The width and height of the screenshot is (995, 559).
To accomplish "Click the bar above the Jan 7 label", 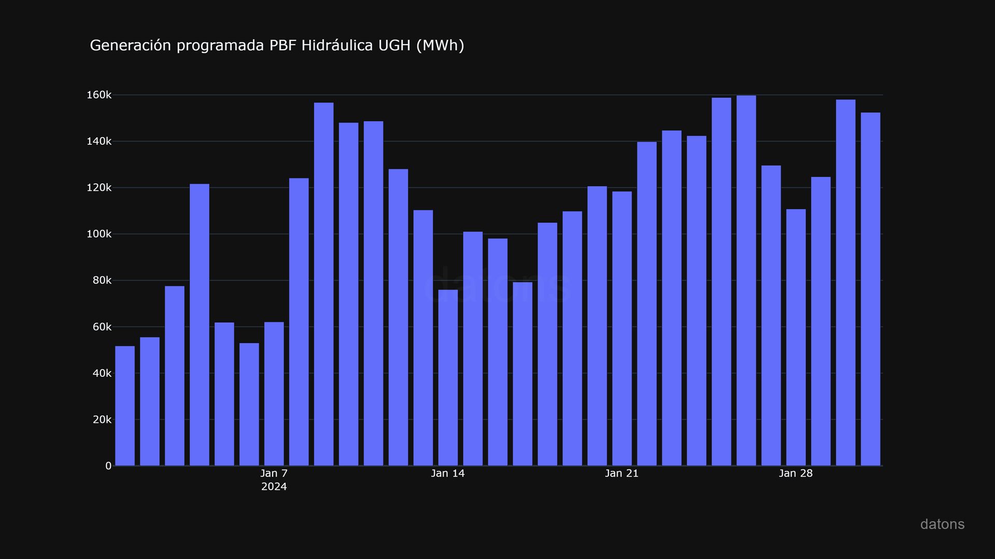I will (274, 393).
